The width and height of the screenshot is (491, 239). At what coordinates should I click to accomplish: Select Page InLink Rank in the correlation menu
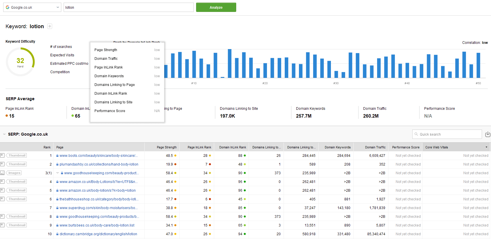click(x=127, y=67)
